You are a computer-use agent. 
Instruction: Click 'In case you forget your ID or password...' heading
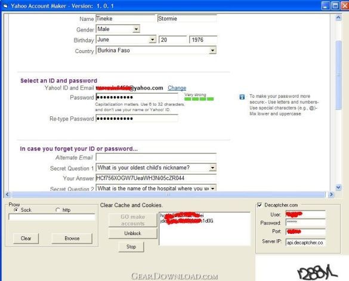click(x=79, y=149)
